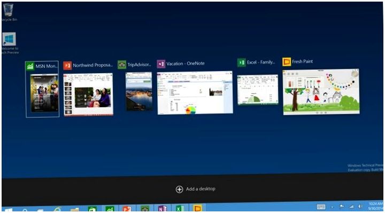Switch to the Northwind Proposal PowerPoint thumbnail
This screenshot has height=213, width=385.
pyautogui.click(x=88, y=94)
